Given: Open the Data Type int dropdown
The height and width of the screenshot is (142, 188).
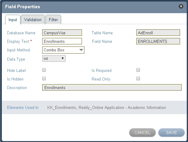Looking at the screenshot, I should [x=54, y=58].
